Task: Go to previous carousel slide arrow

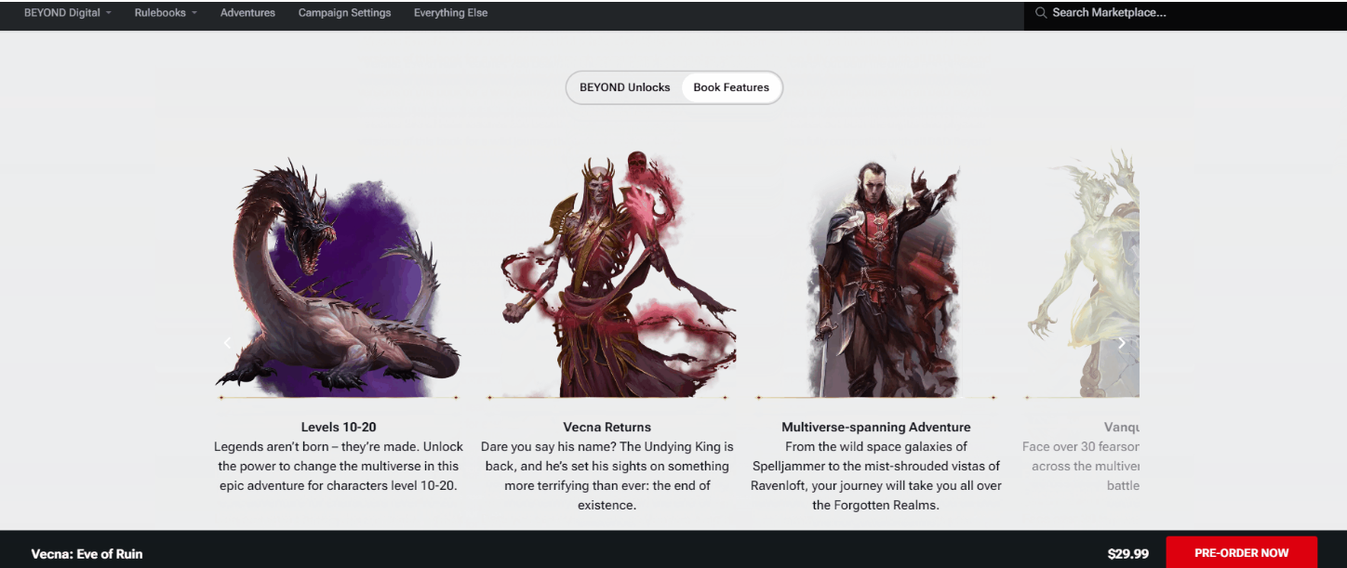Action: coord(227,343)
